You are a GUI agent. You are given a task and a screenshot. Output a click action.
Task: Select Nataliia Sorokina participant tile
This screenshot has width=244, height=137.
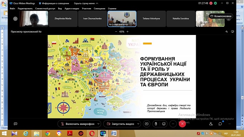point(181,19)
